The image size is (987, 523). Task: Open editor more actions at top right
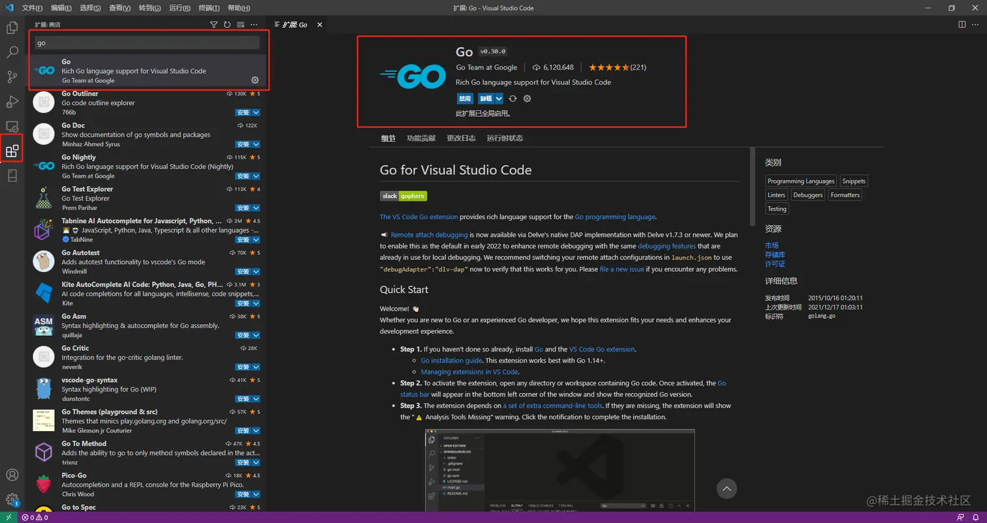tap(975, 25)
